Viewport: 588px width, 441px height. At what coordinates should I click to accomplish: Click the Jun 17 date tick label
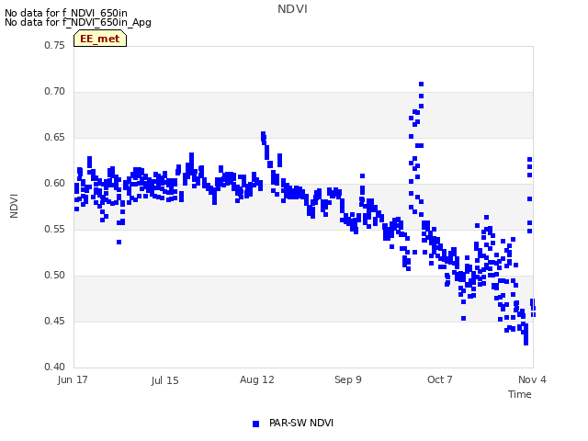coord(73,379)
